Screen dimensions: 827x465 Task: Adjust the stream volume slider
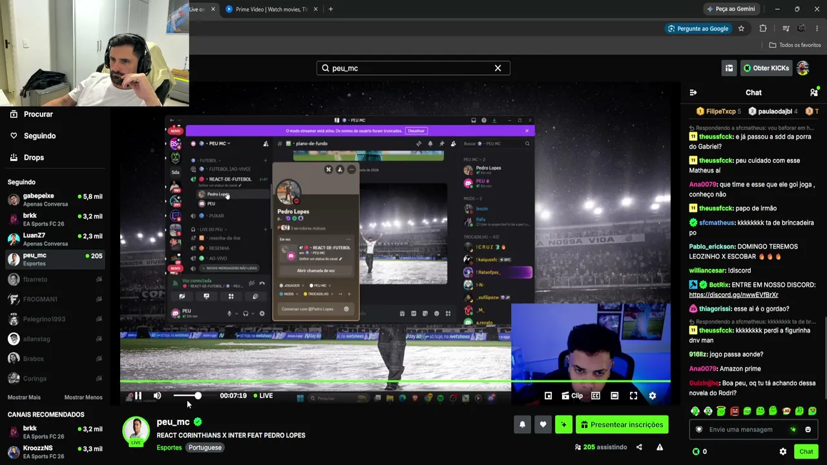(187, 396)
